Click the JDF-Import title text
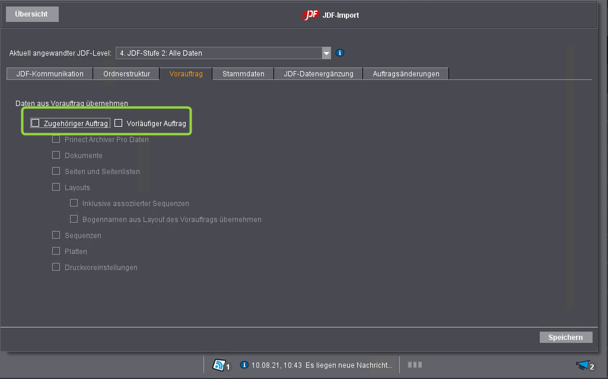This screenshot has height=379, width=608. click(340, 15)
